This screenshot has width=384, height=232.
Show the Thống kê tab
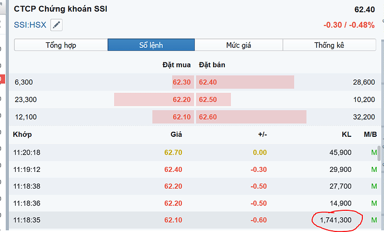click(330, 45)
